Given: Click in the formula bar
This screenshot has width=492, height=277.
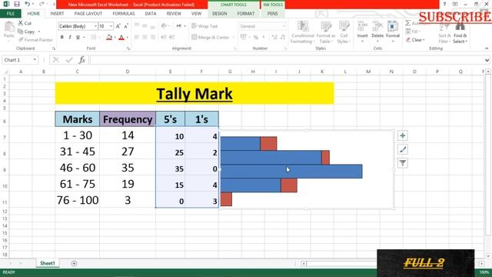Looking at the screenshot, I should [287, 60].
